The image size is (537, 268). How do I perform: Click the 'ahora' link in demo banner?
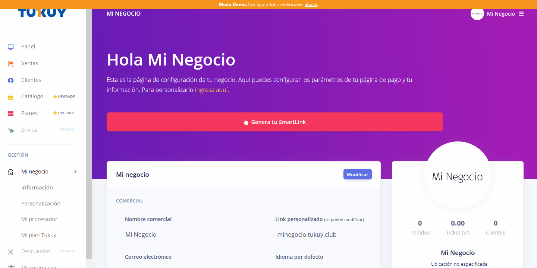click(x=311, y=4)
